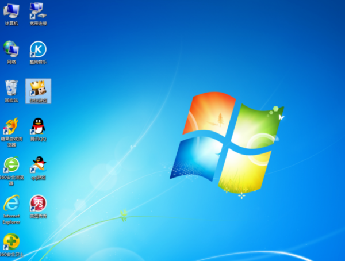Click the highlighted crown game shortcut icon
The height and width of the screenshot is (261, 345).
coord(38,88)
